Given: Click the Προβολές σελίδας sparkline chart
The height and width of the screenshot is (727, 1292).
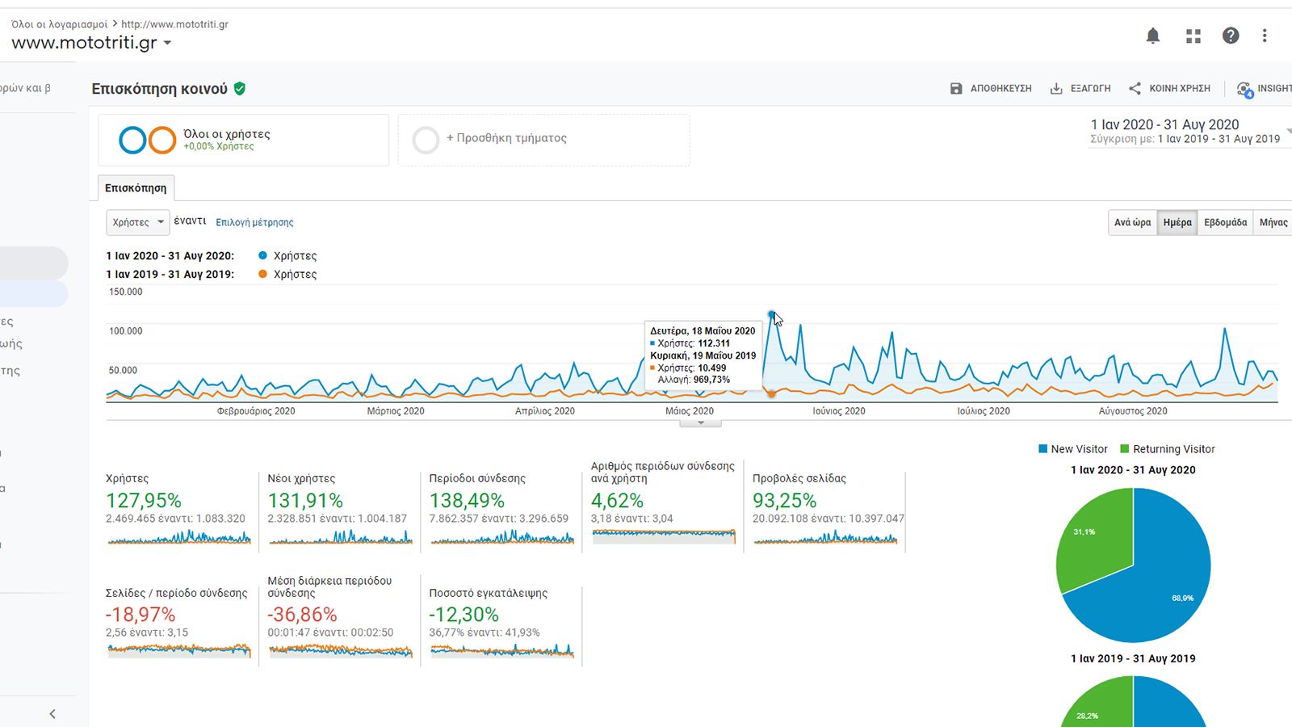Looking at the screenshot, I should coord(825,537).
